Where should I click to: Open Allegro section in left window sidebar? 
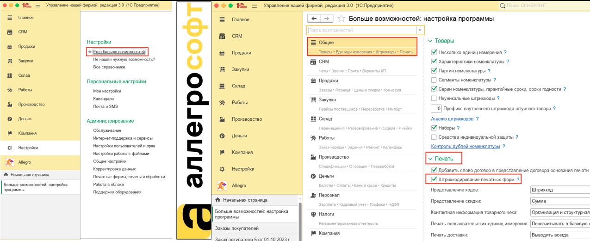pos(25,162)
